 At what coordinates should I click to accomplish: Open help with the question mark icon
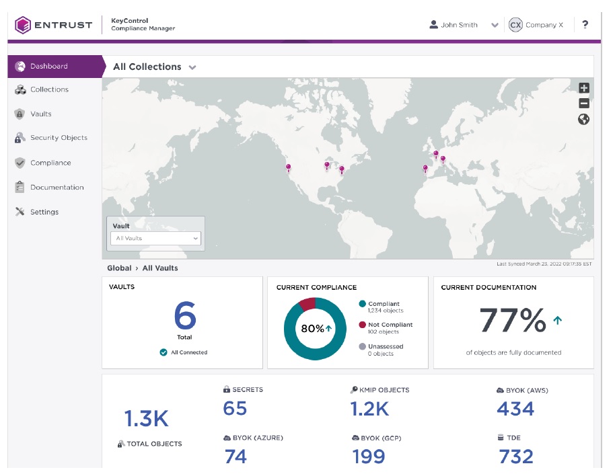pyautogui.click(x=585, y=25)
